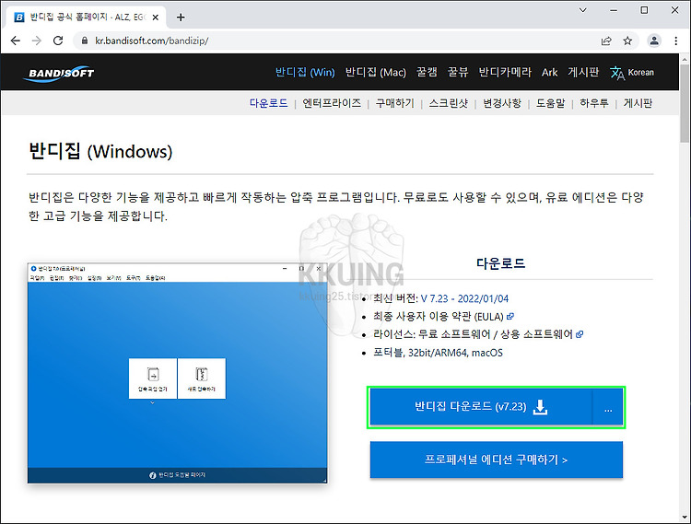Click the page vertical scrollbar thumb

coord(685,103)
